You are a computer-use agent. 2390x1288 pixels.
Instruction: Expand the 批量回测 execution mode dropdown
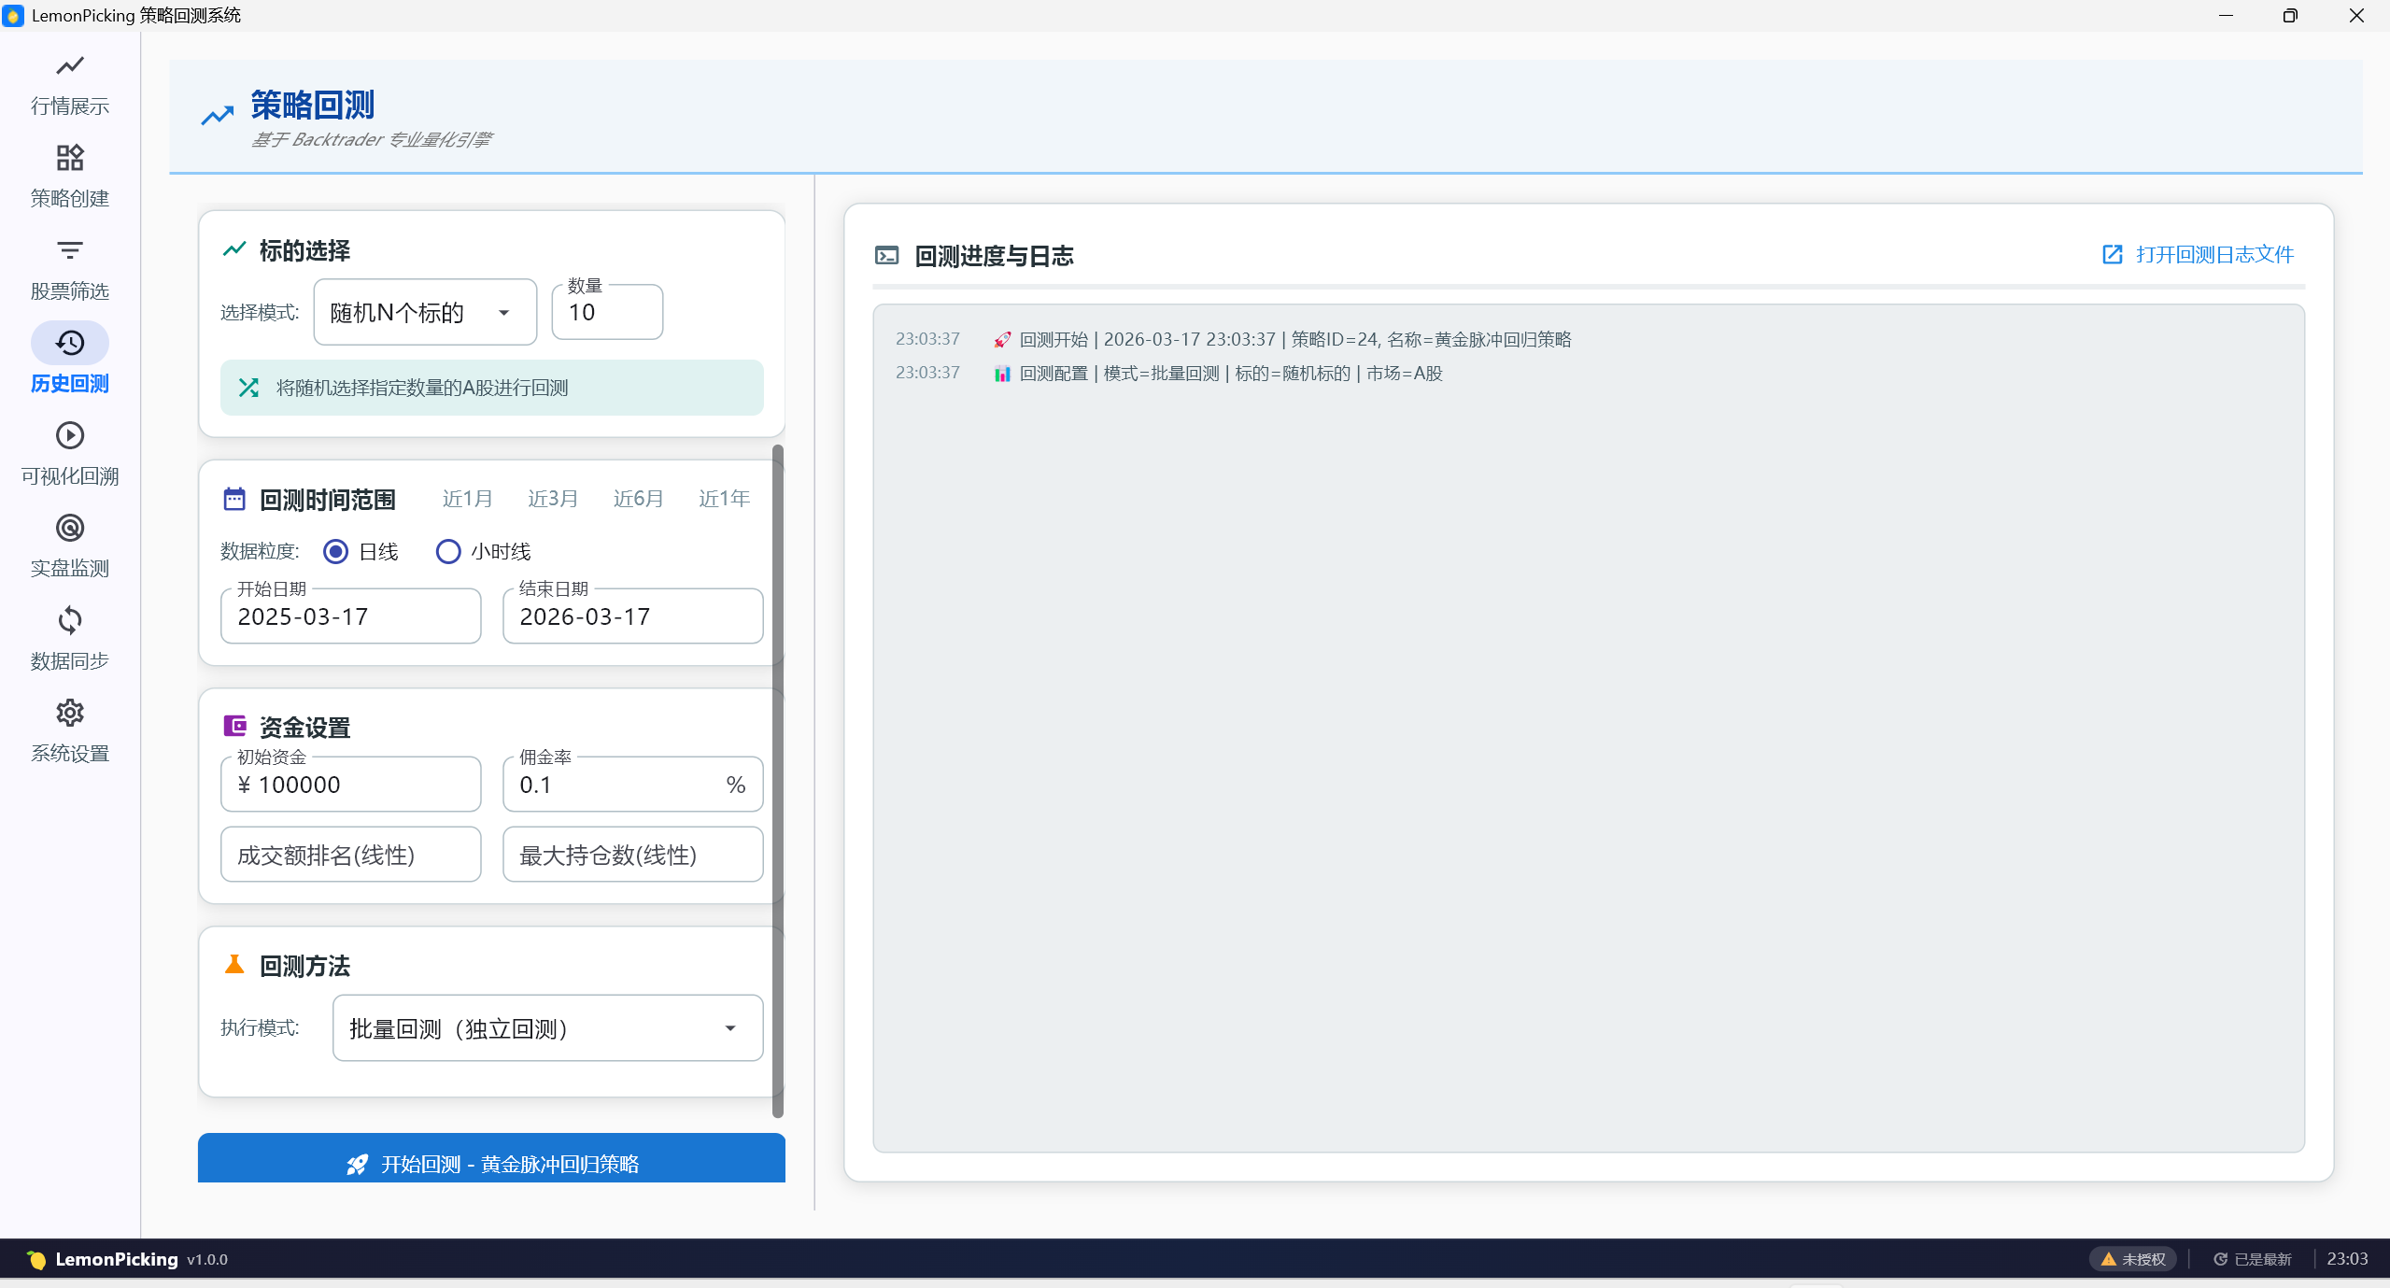click(547, 1028)
